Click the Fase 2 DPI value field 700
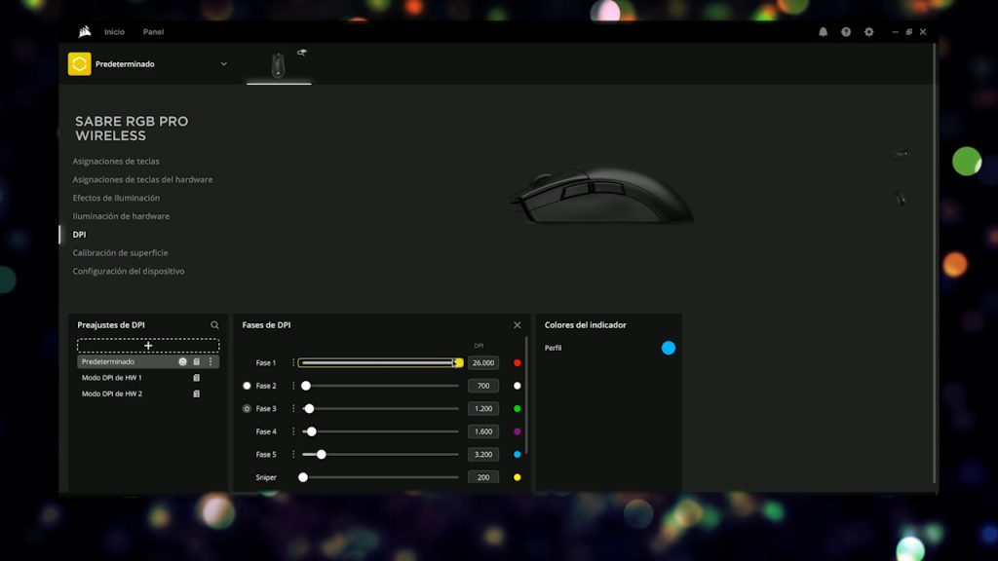 (483, 386)
